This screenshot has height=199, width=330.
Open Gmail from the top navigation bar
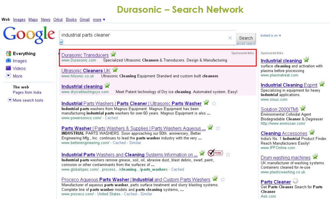click(85, 19)
